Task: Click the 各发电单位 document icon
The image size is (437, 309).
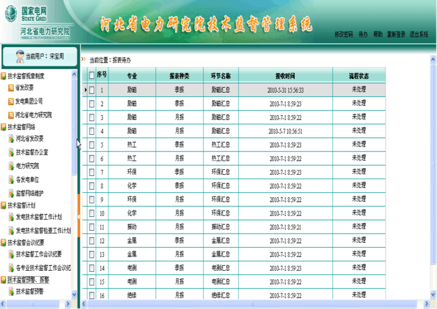Action: click(11, 179)
